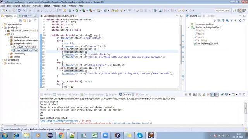Click the Display Selected Console icon
This screenshot has height=139, width=248.
click(226, 95)
